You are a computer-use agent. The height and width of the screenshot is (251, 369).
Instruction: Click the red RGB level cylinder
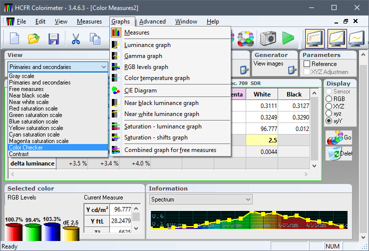coord(13,233)
